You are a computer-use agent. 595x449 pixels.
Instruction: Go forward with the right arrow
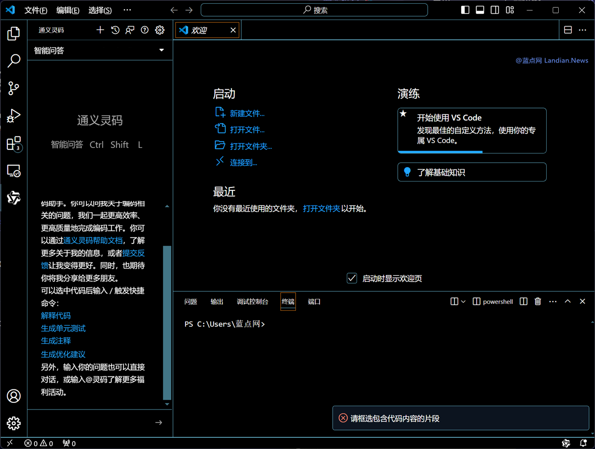coord(189,10)
